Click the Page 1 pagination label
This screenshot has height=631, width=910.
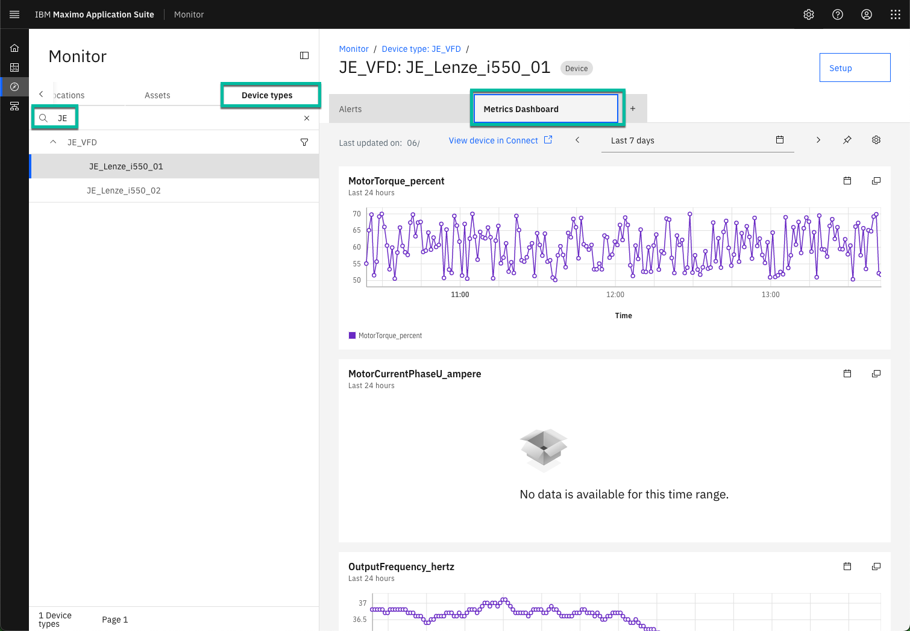pyautogui.click(x=115, y=620)
